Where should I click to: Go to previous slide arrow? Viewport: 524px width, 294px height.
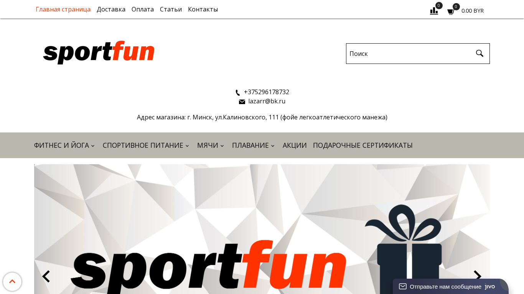pyautogui.click(x=46, y=276)
